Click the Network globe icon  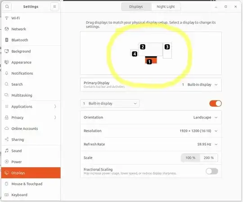6,29
